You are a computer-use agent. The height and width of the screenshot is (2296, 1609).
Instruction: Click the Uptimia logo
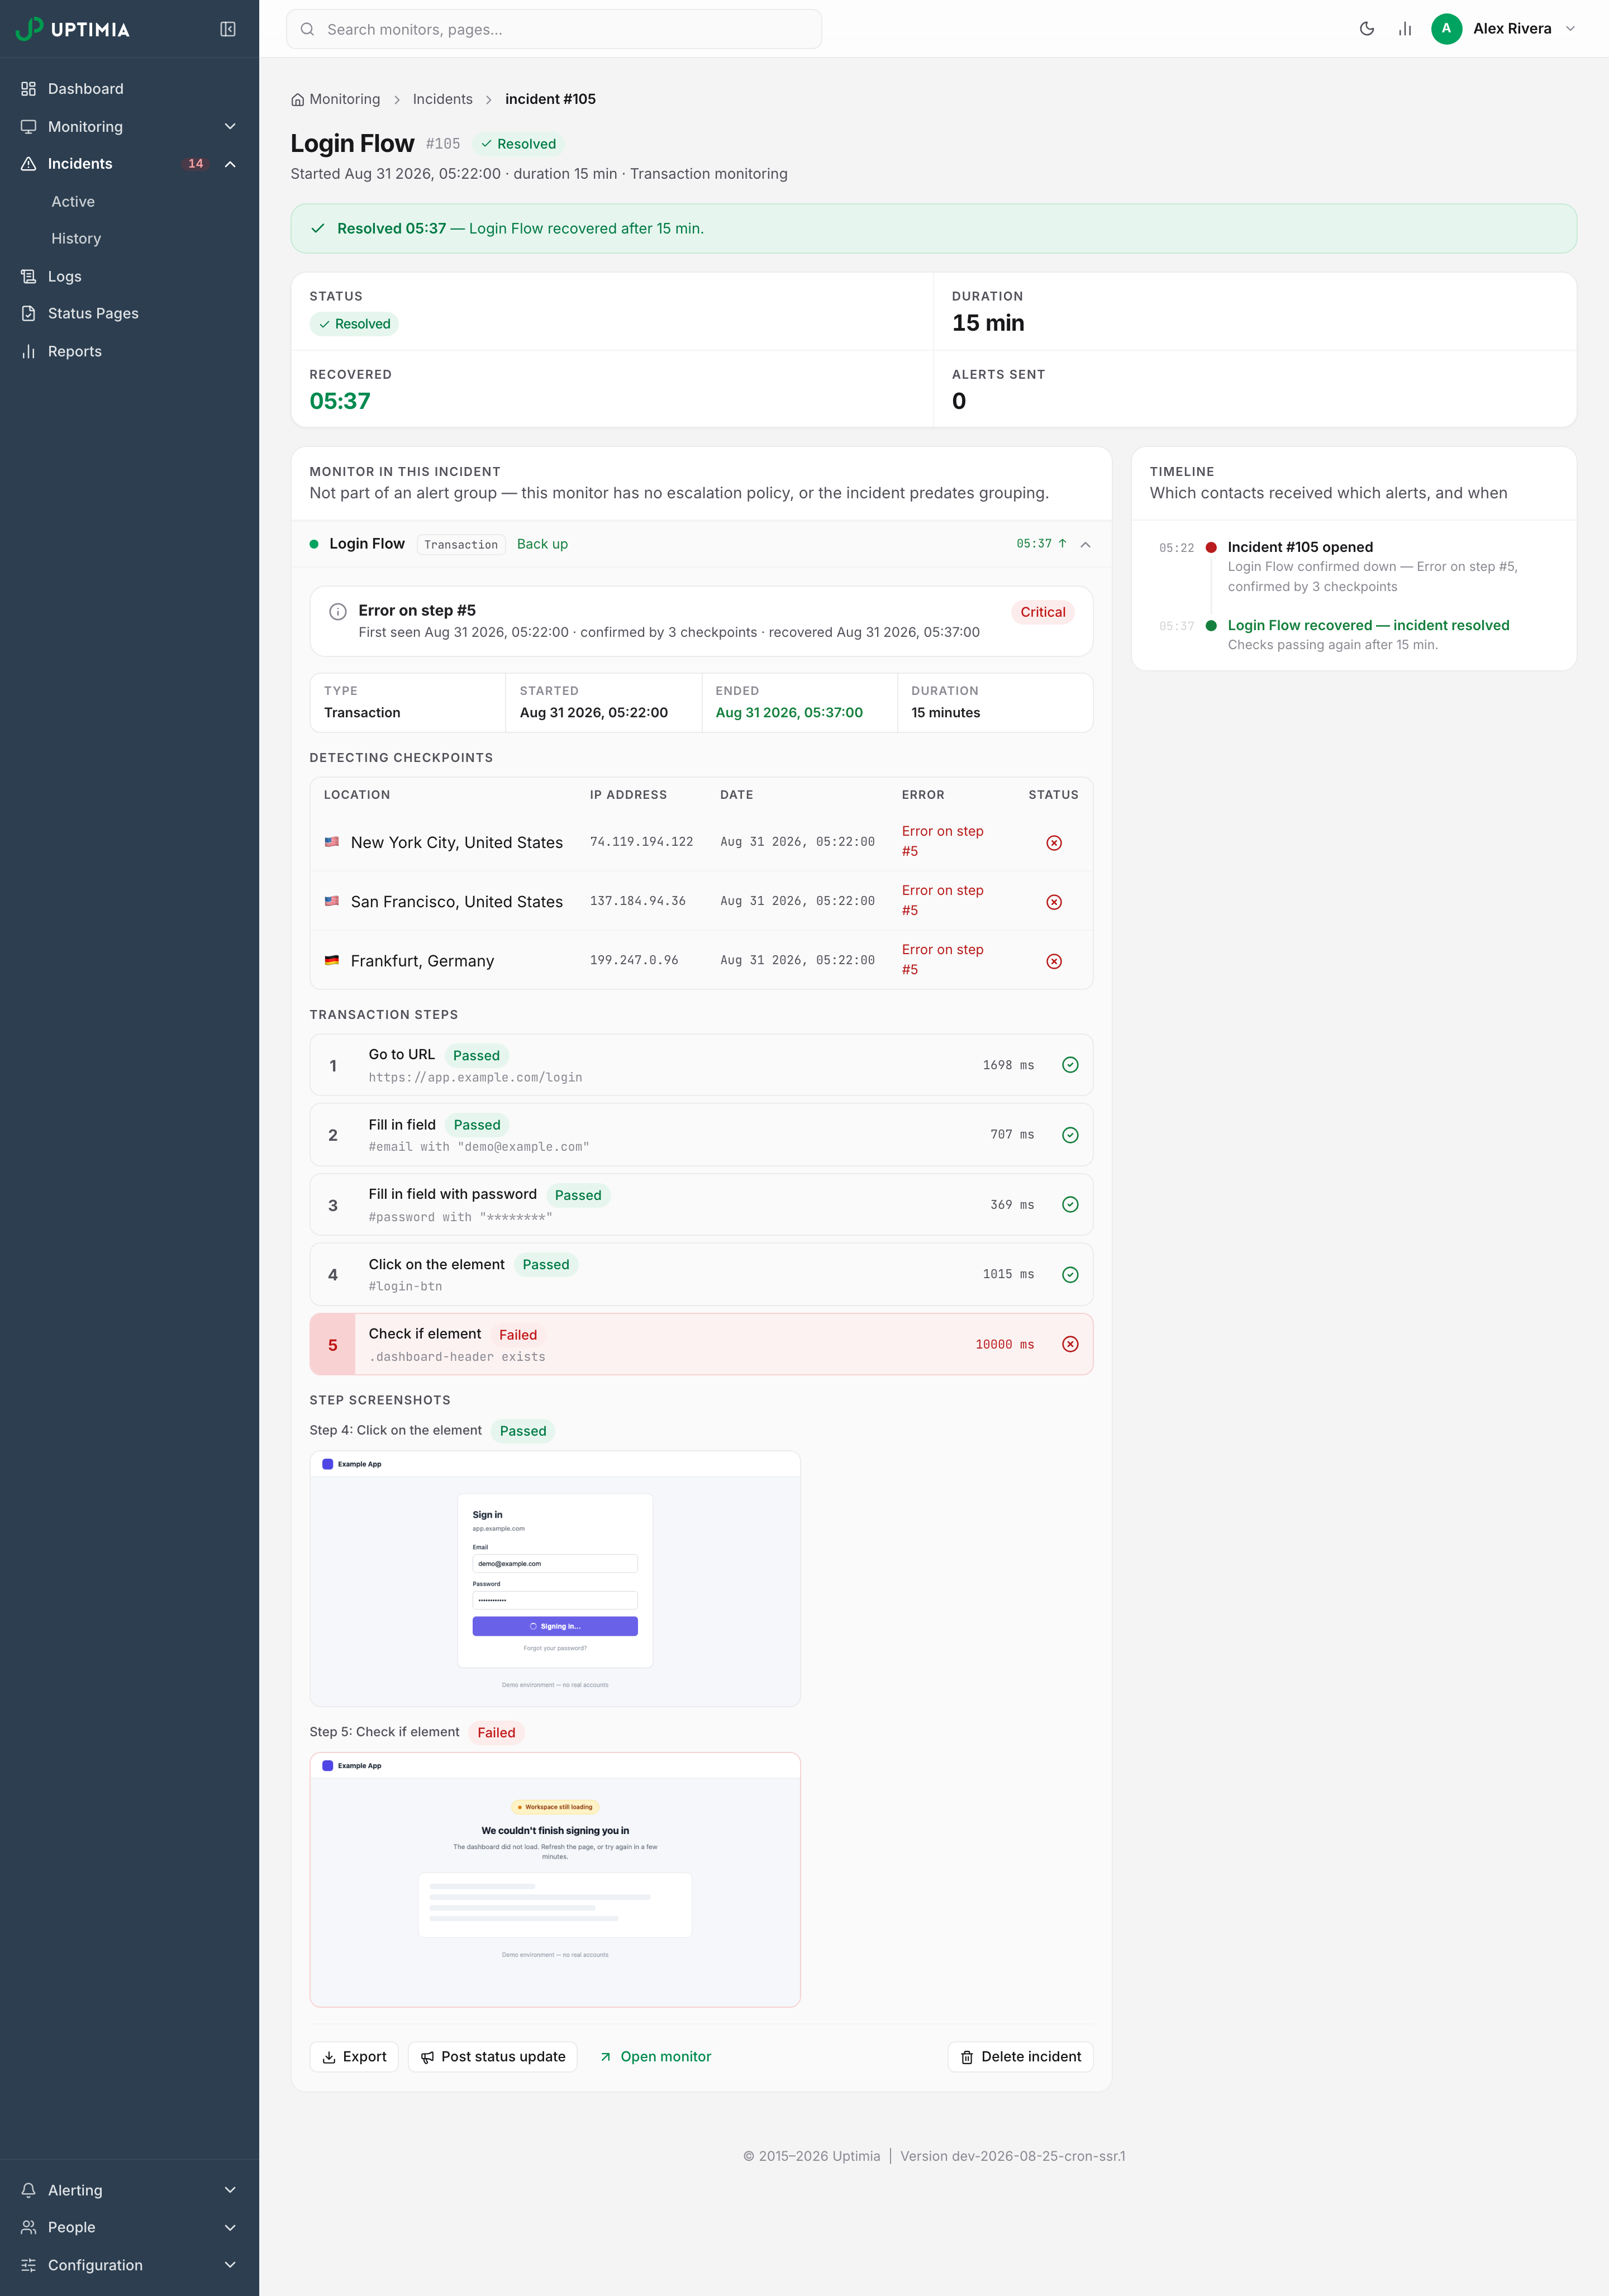pyautogui.click(x=73, y=29)
